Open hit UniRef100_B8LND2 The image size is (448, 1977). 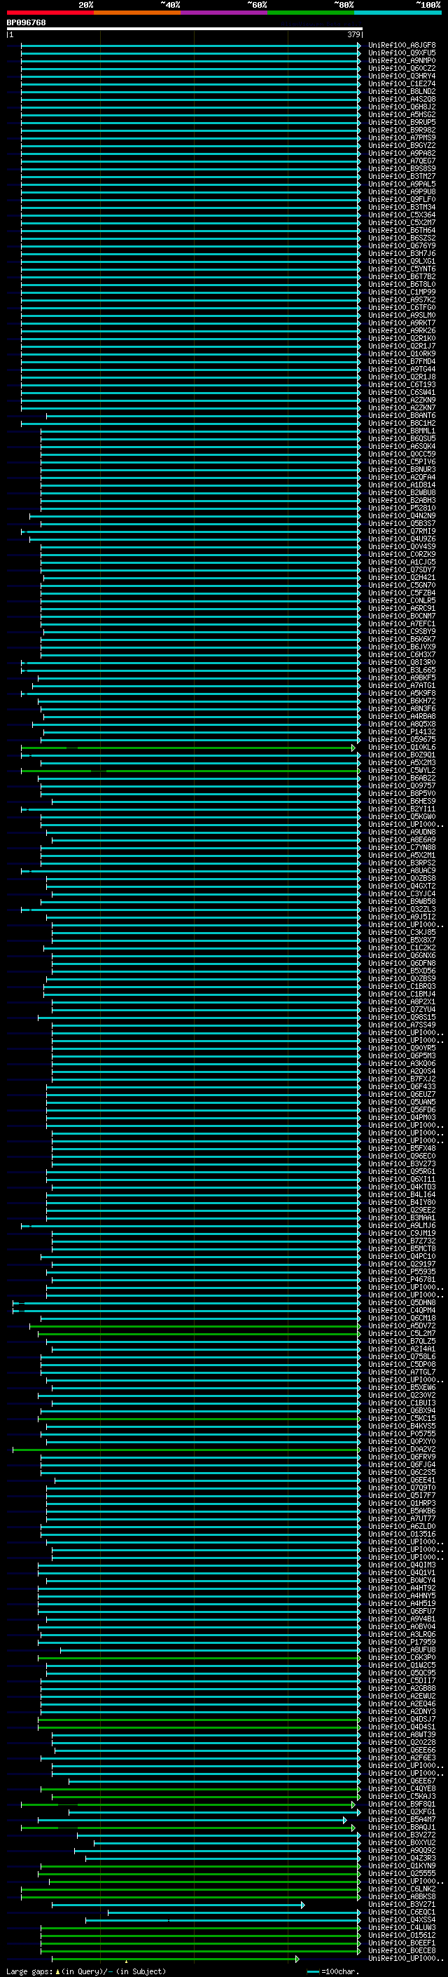pos(402,91)
